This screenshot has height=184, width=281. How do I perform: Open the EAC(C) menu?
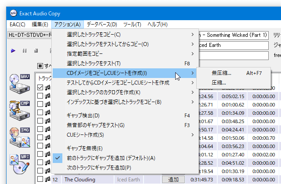[18, 25]
